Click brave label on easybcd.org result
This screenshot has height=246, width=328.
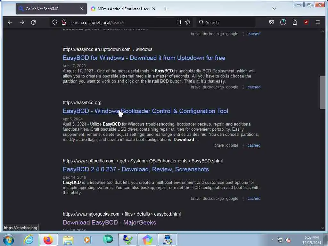[219, 145]
